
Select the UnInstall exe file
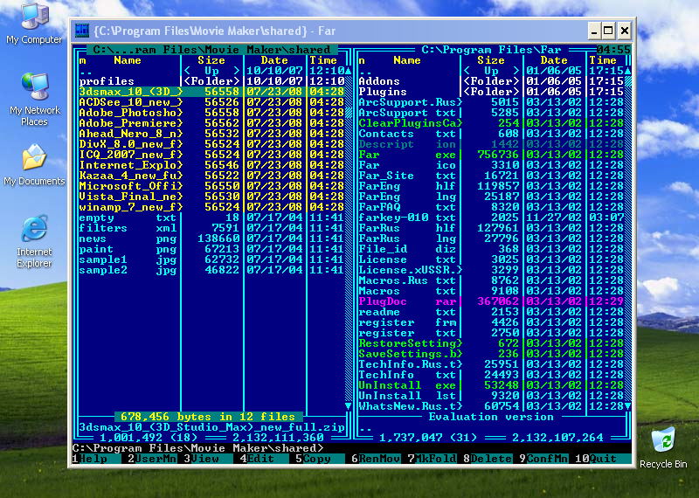(491, 385)
